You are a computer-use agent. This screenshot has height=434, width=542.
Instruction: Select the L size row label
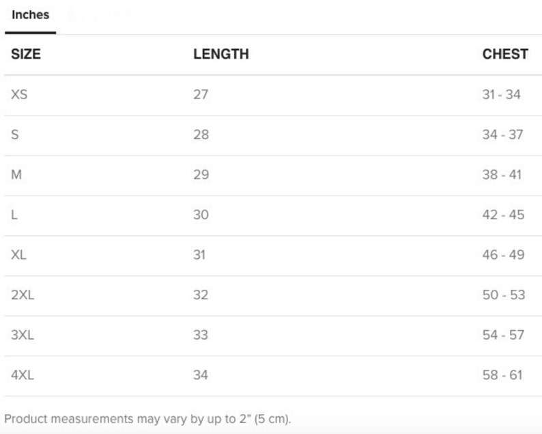click(x=14, y=215)
